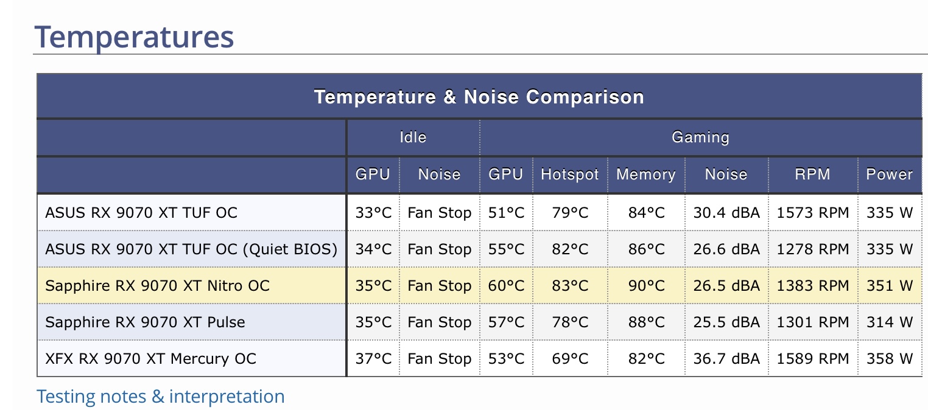
Task: Click the RPM column header
Action: pos(812,175)
